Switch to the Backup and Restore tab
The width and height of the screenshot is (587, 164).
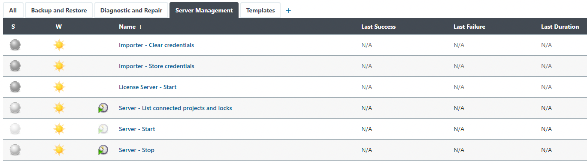point(59,10)
